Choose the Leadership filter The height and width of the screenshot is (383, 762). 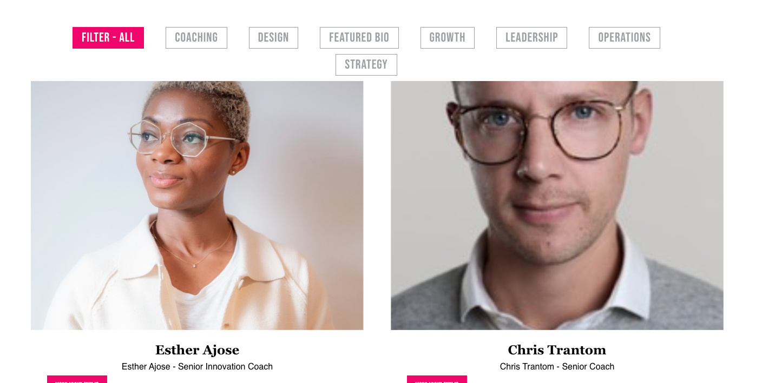tap(531, 38)
